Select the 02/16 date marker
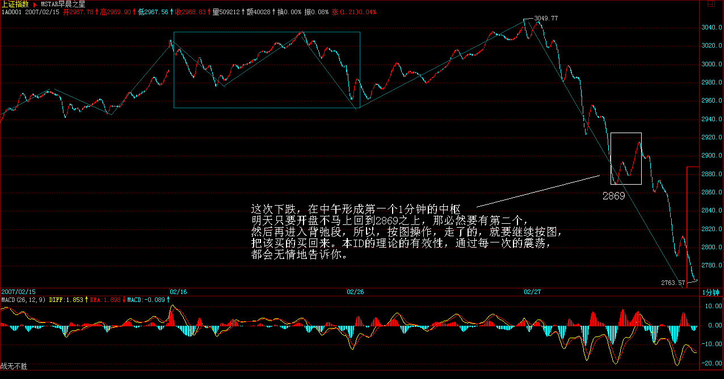The height and width of the screenshot is (379, 724). tap(178, 292)
